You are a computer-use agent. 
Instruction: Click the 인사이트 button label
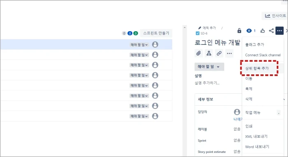point(279,16)
